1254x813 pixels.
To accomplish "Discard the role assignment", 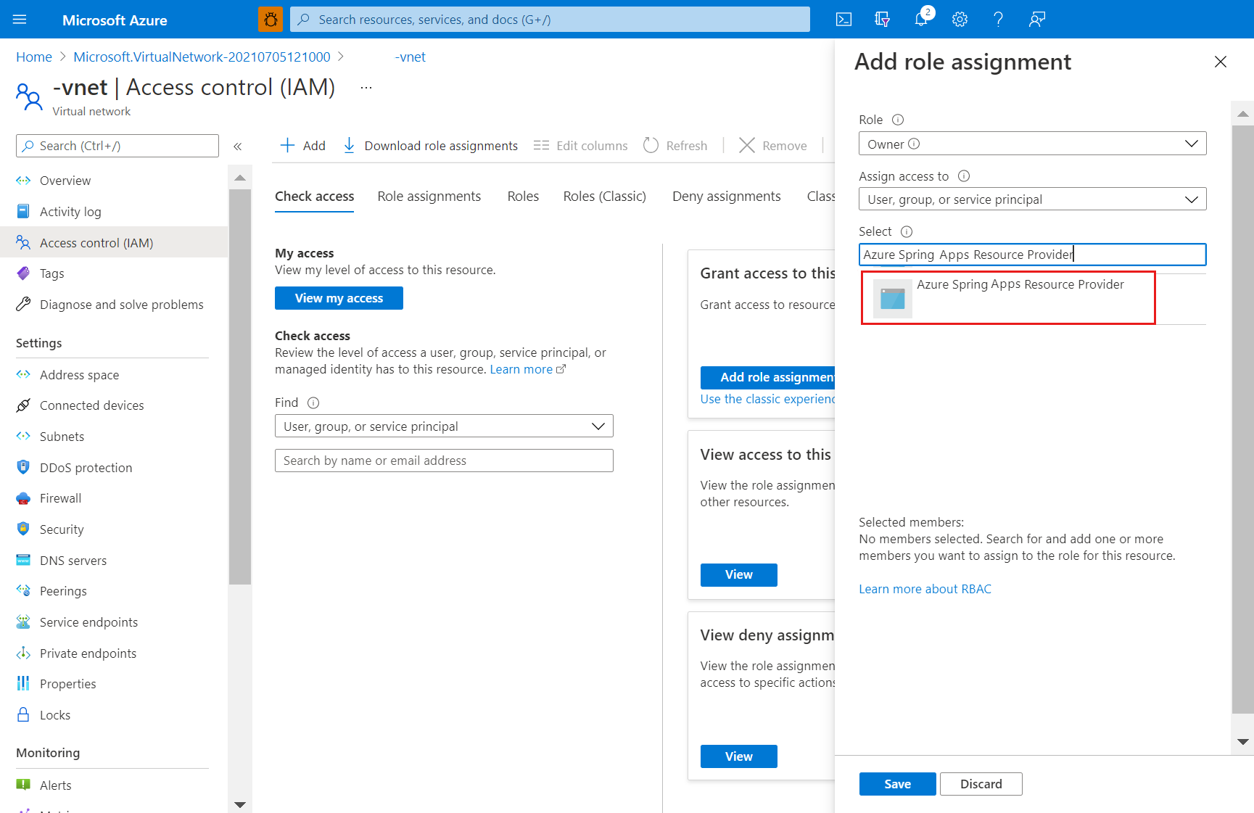I will coord(981,784).
